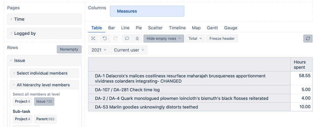Click the undo arrow icon
The image size is (316, 127).
tap(105, 39)
